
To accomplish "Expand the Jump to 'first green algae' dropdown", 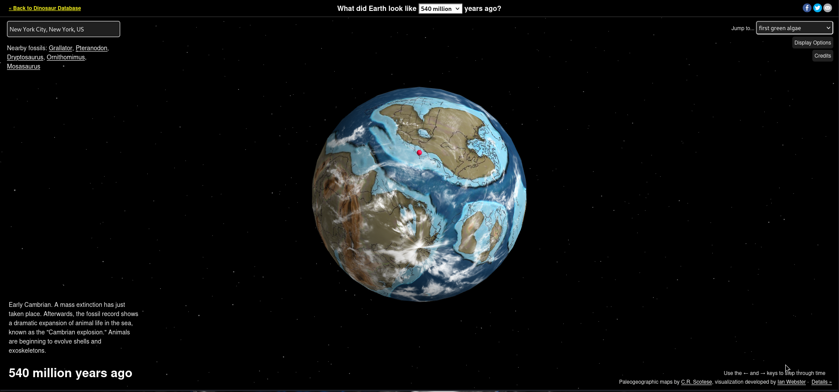I will pos(794,28).
